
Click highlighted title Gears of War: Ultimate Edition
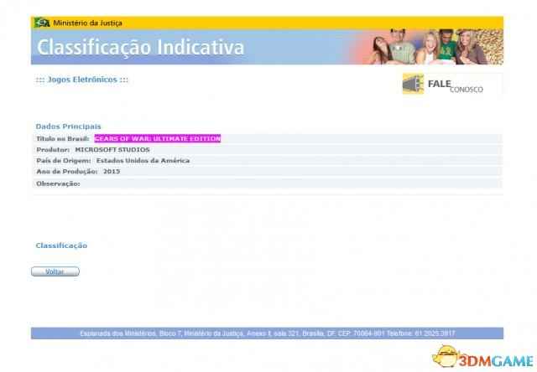click(x=157, y=138)
